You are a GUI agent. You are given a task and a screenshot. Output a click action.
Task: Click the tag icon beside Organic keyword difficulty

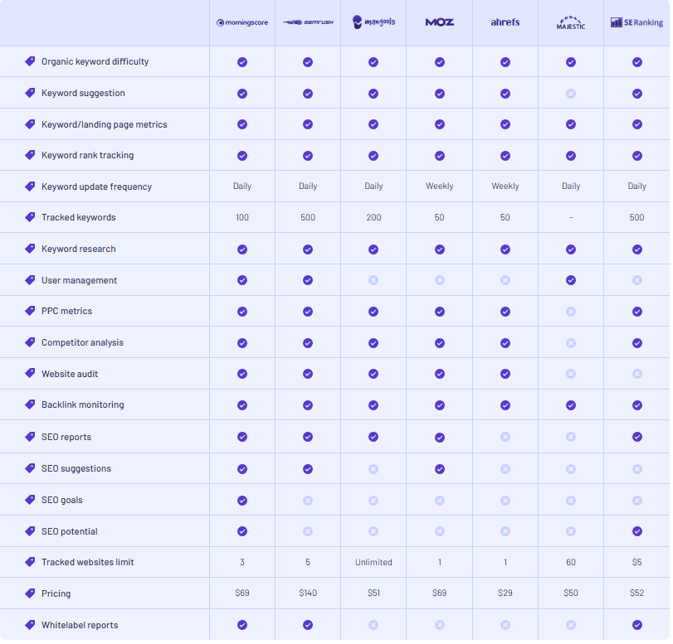[x=30, y=61]
